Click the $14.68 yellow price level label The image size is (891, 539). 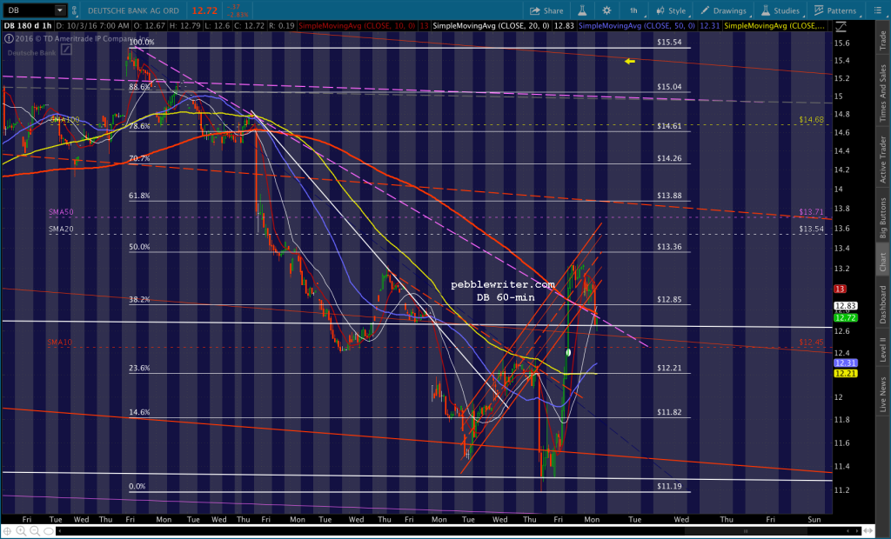point(811,120)
